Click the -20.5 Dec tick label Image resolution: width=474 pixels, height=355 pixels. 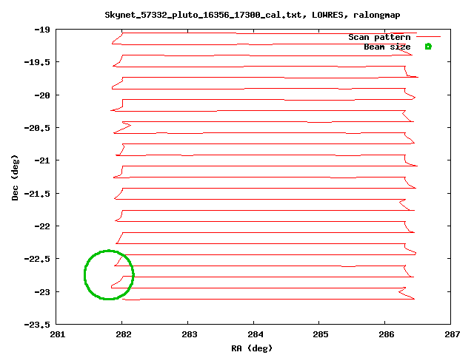[x=37, y=128]
